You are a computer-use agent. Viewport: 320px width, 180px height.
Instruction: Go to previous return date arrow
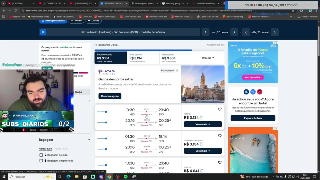246,32
